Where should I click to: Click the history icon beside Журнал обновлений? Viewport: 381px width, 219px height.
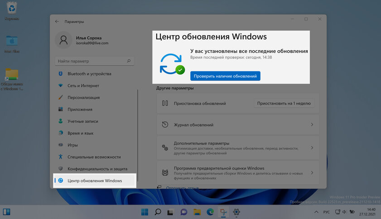tap(165, 124)
